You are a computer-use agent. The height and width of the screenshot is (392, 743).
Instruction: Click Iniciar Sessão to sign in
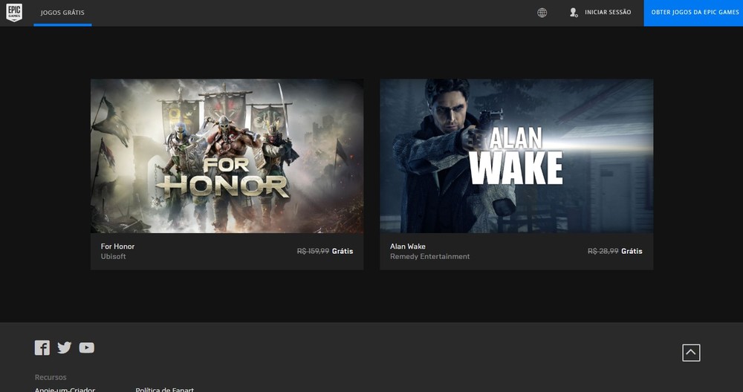[608, 13]
